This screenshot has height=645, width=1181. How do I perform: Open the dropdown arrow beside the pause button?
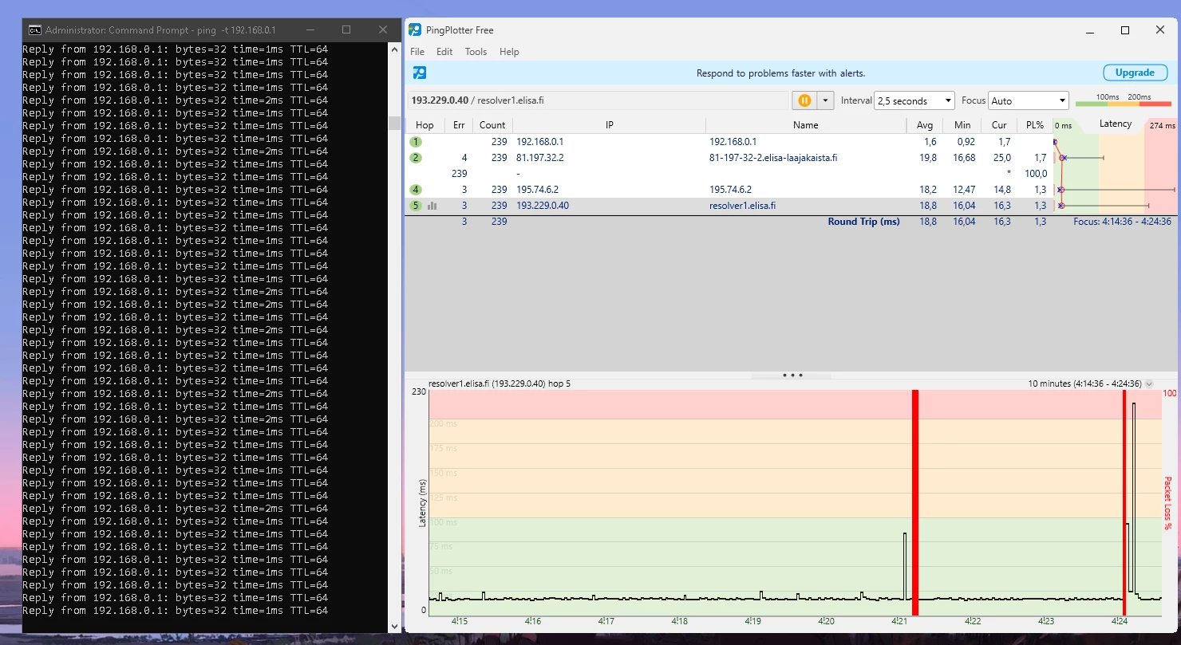tap(825, 100)
